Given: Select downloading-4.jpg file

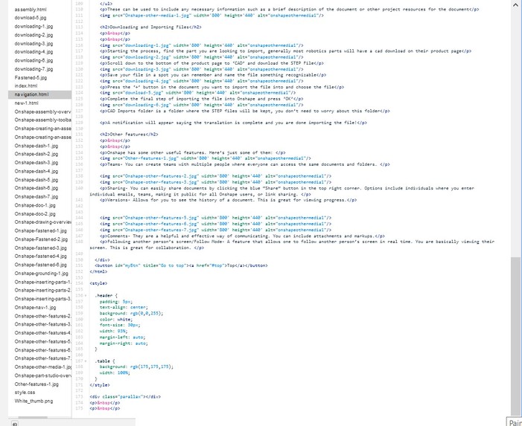Looking at the screenshot, I should click(x=34, y=52).
